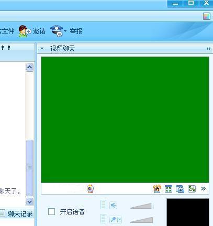
Task: Mute the speaker icon
Action: [113, 206]
